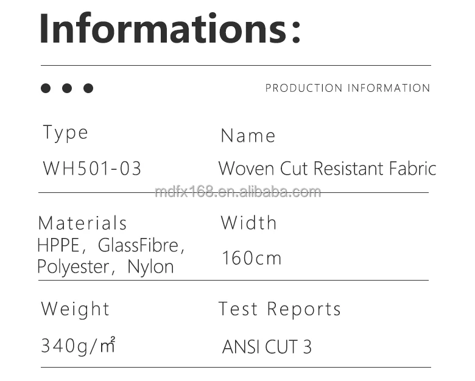This screenshot has height=381, width=475.
Task: Click the first black dot
Action: (x=46, y=88)
